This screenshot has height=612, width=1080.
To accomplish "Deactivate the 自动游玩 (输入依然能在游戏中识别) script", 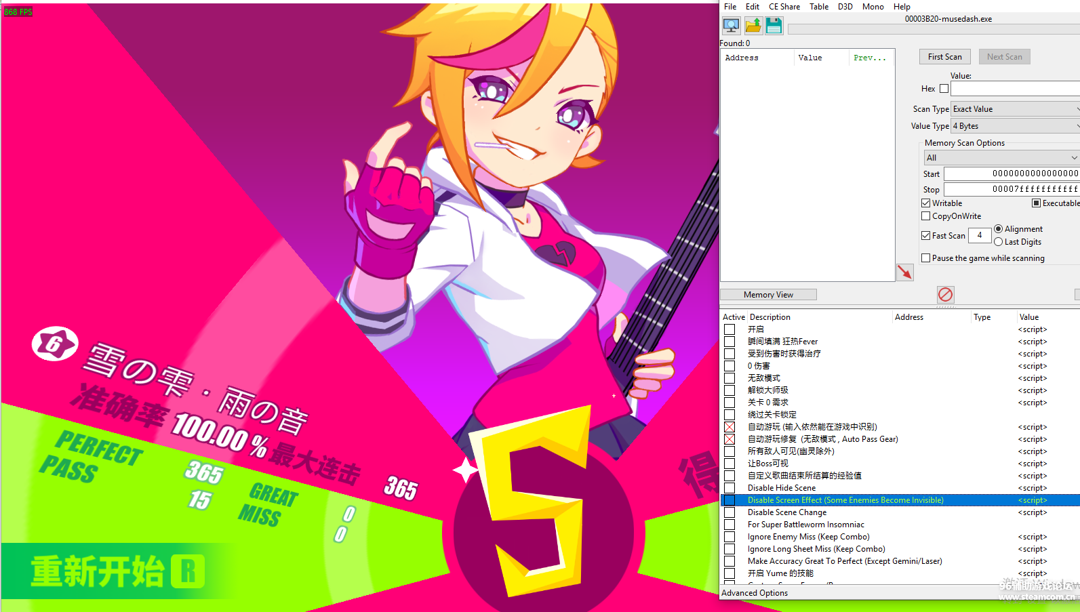I will pos(729,427).
